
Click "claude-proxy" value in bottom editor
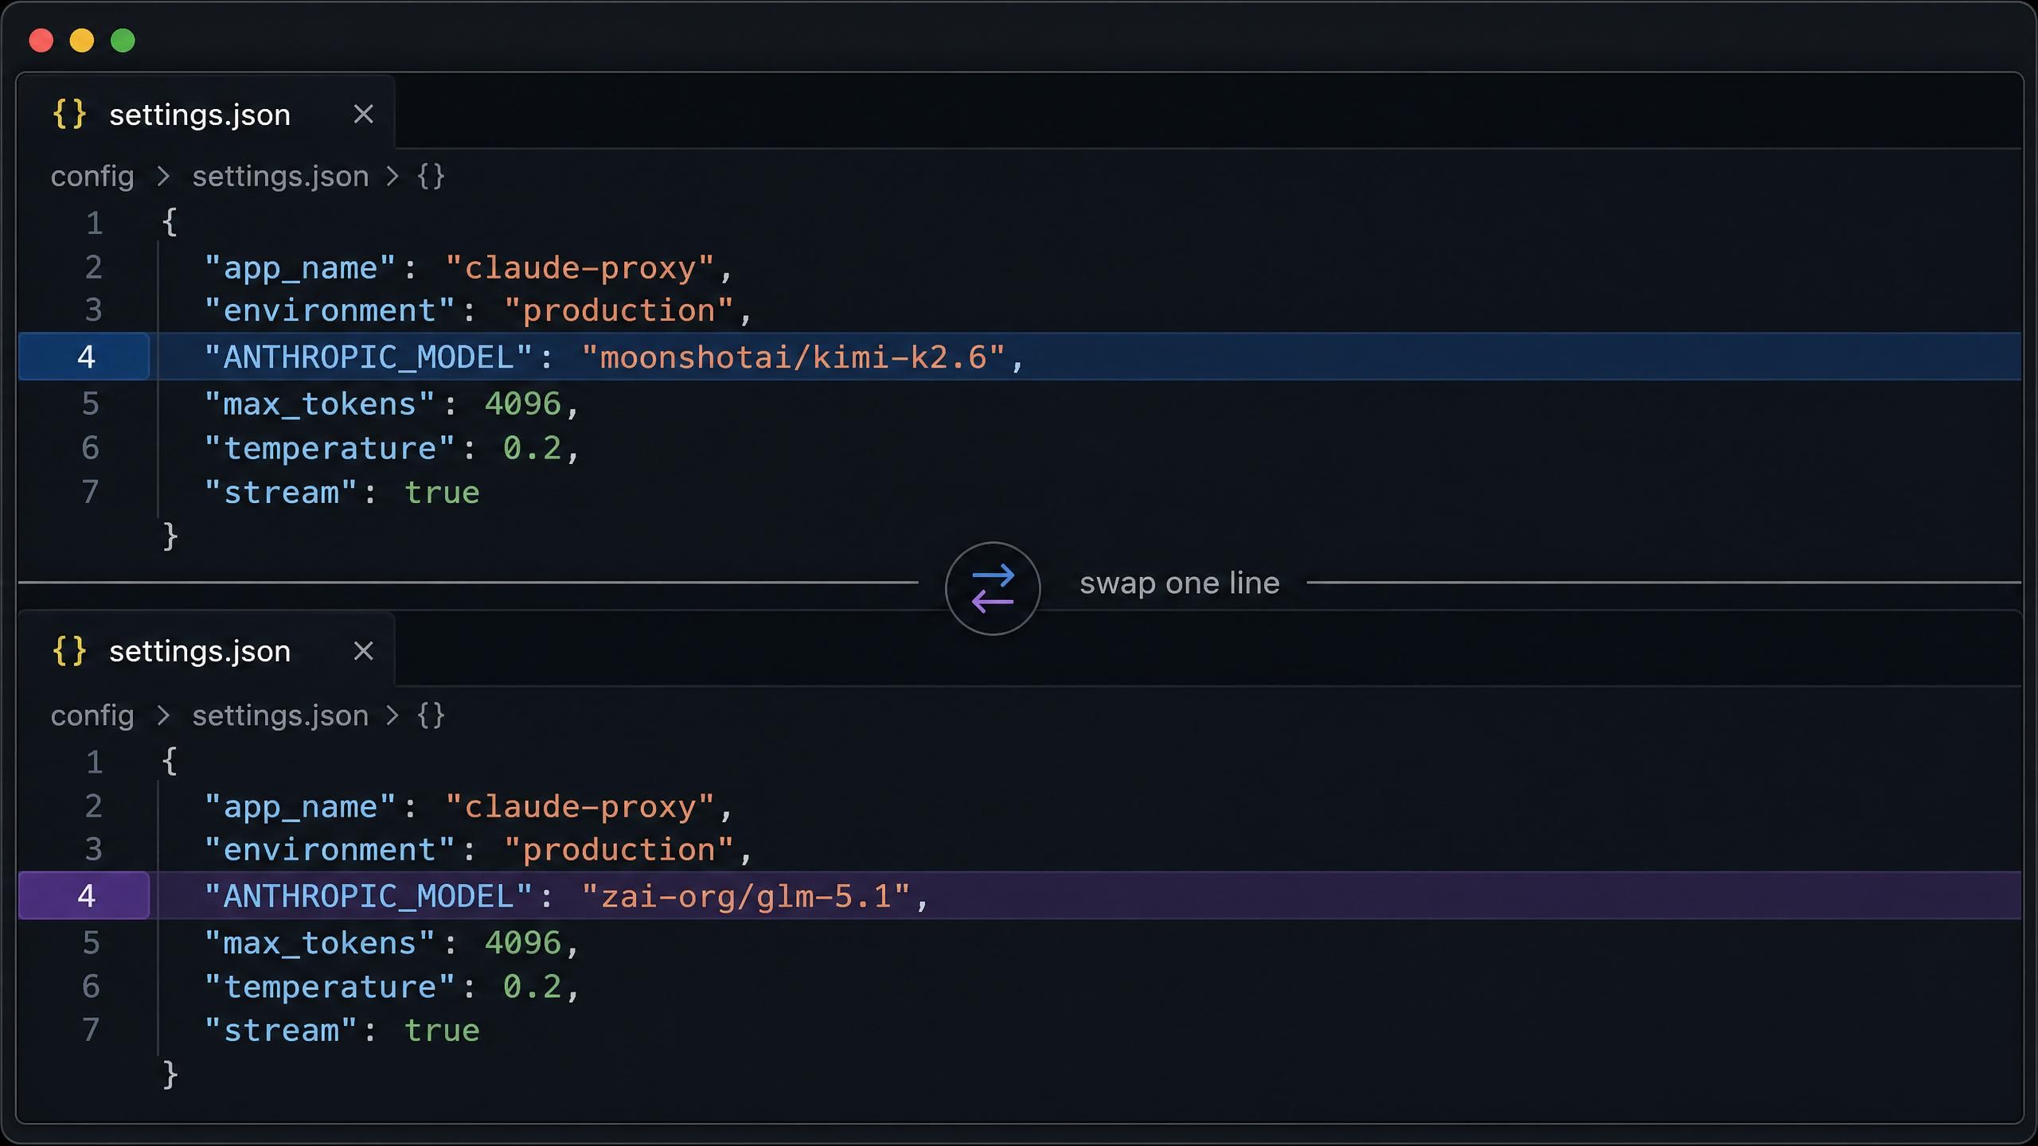[x=580, y=807]
